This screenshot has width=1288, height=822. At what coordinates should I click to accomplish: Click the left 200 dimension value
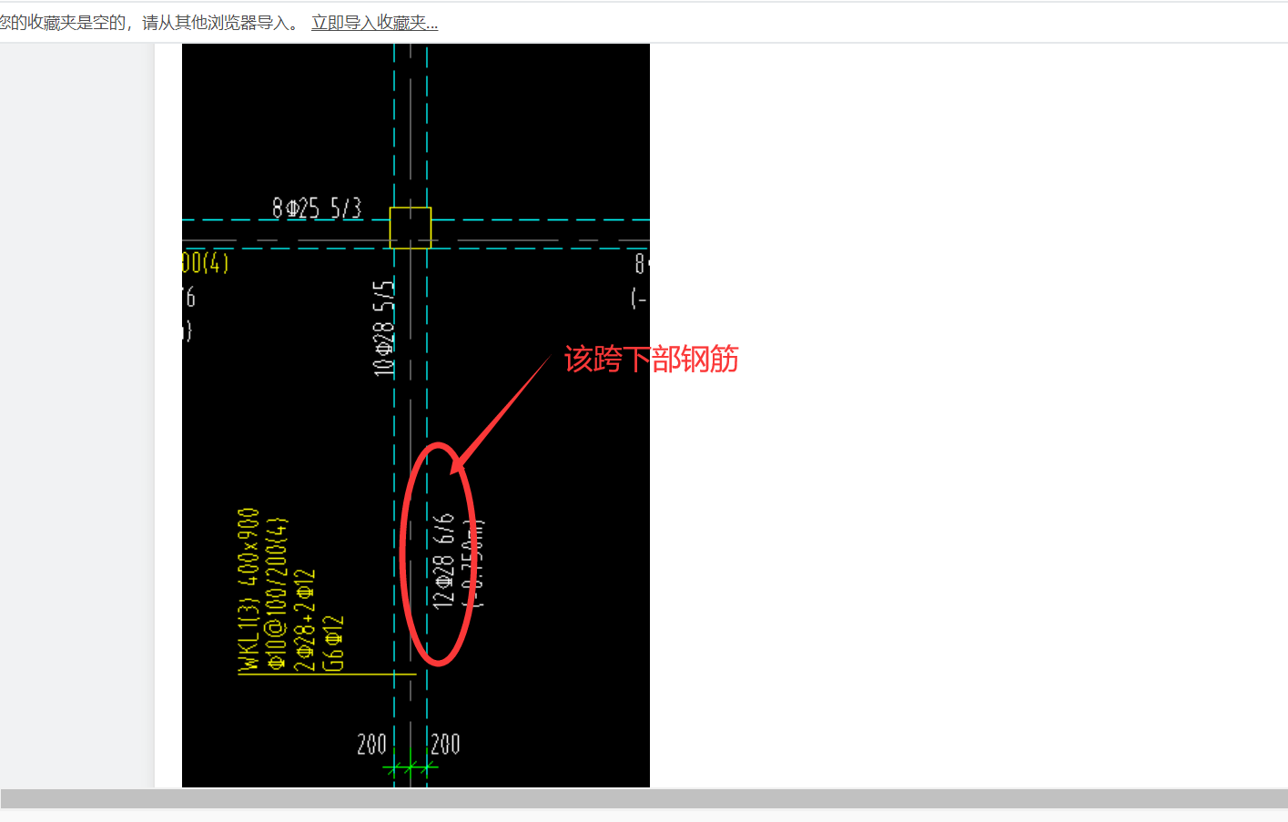click(x=371, y=745)
